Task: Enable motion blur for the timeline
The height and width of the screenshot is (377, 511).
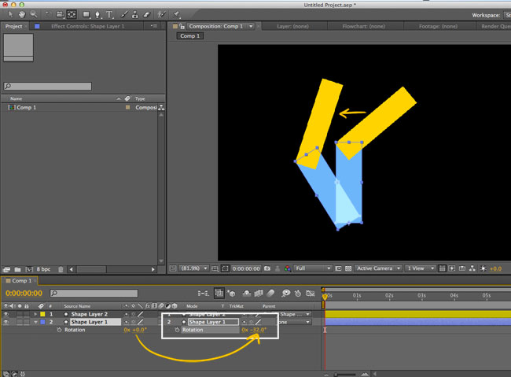Action: 270,293
